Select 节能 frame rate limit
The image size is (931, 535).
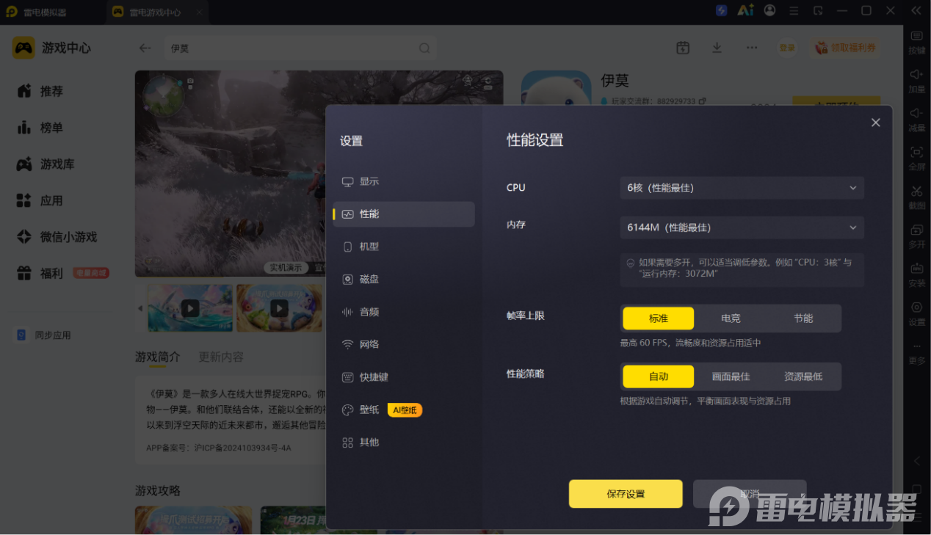[x=803, y=319]
